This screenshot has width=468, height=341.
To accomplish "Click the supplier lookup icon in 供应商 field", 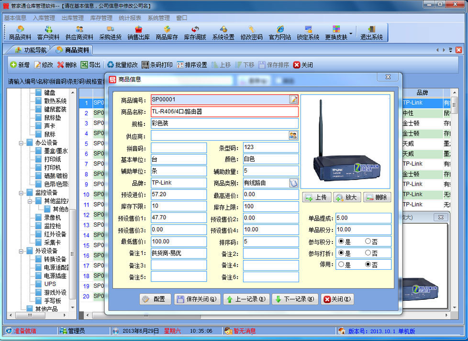I will (x=293, y=136).
